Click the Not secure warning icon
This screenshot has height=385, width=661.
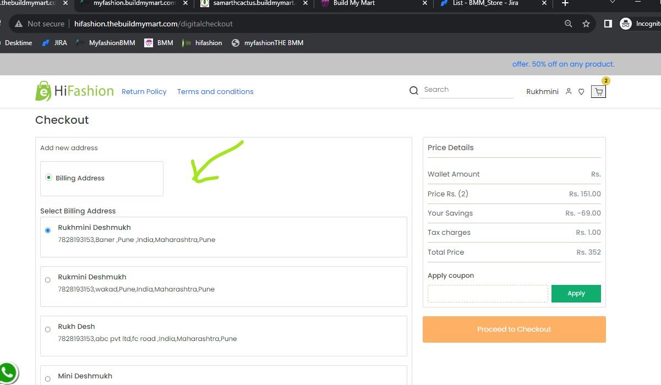19,24
